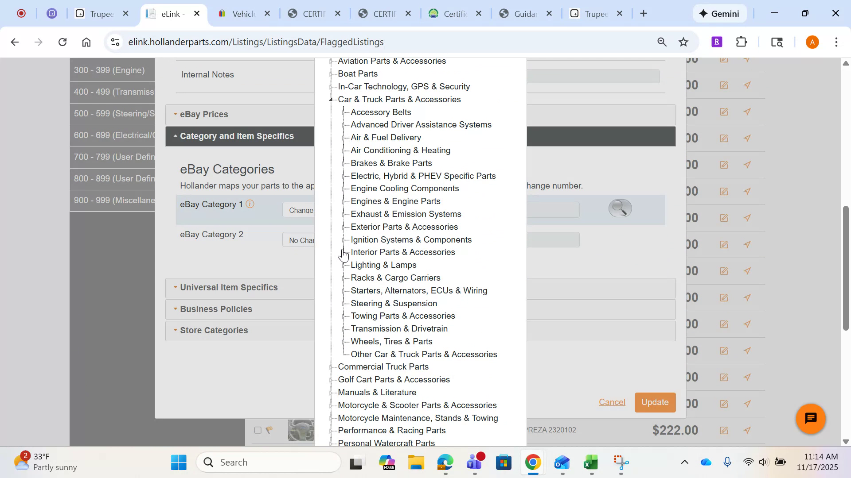Click the Cancel link
The height and width of the screenshot is (478, 851).
pyautogui.click(x=612, y=402)
